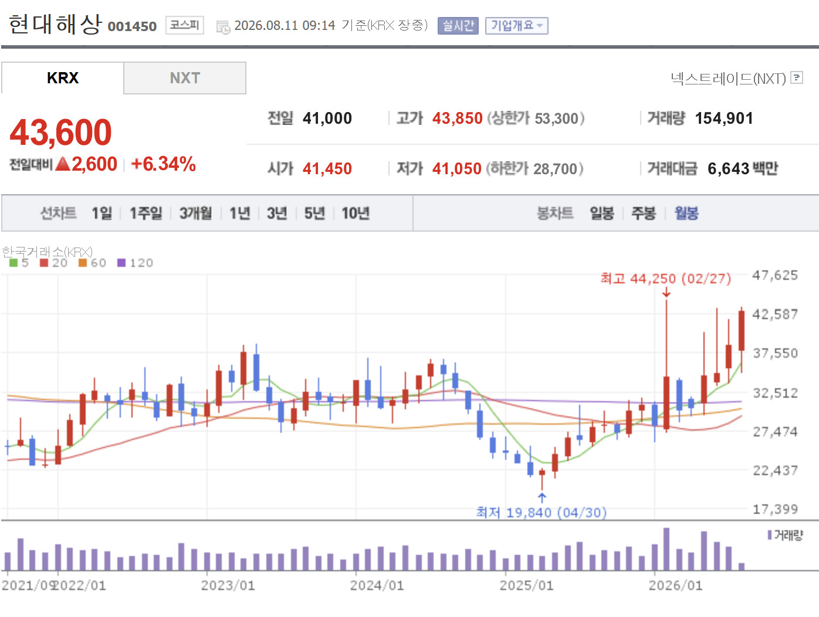Click the 한국거래소(KRX) chart caption
Image resolution: width=819 pixels, height=617 pixels.
point(48,252)
